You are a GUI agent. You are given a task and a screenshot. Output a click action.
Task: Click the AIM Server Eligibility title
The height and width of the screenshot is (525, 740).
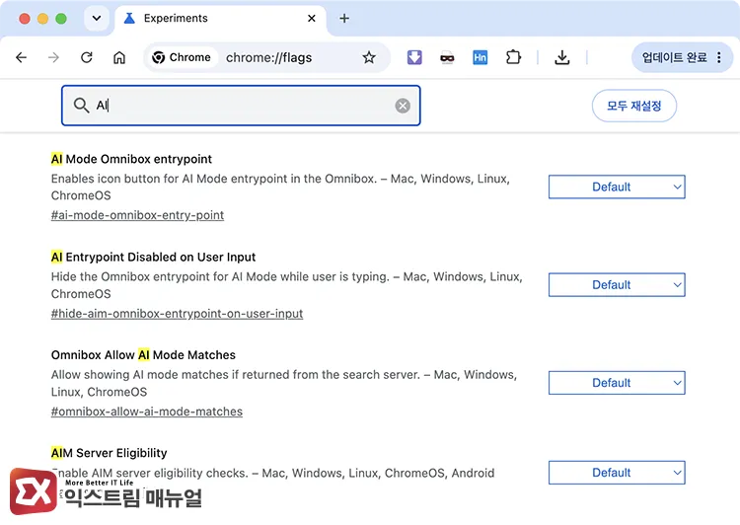coord(109,453)
